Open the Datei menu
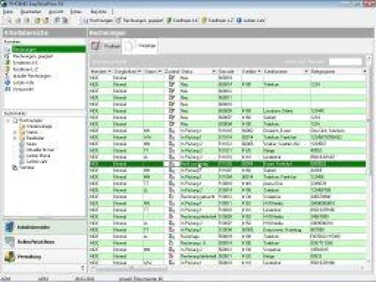This screenshot has width=376, height=282. (x=6, y=11)
